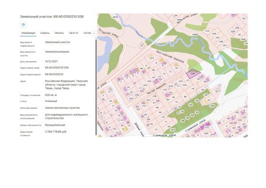
Task: Select the cadastral cost 2 094 778,68 руб.
Action: [x=56, y=132]
